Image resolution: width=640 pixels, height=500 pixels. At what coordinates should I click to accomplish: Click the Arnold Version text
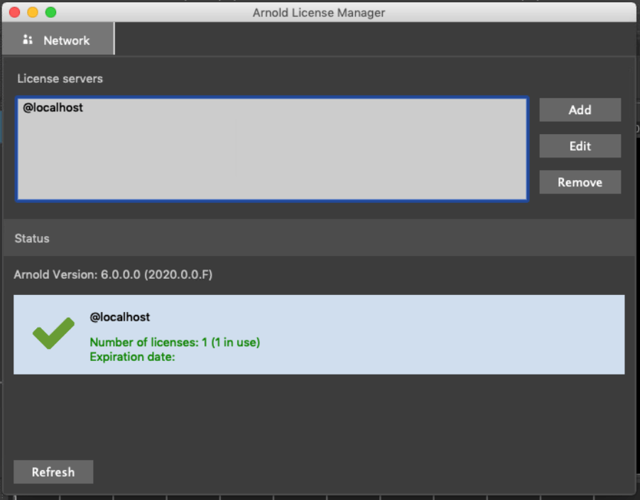tap(113, 274)
